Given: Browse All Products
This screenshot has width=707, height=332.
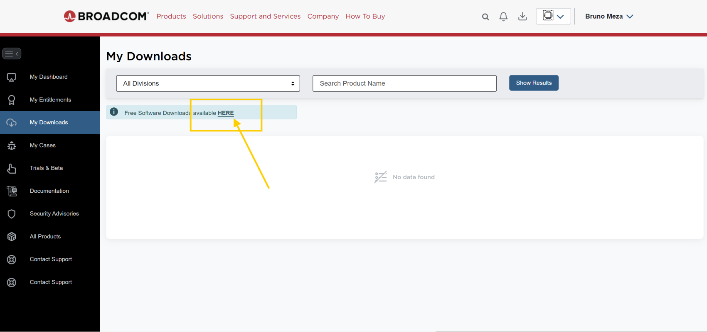Looking at the screenshot, I should (x=50, y=237).
